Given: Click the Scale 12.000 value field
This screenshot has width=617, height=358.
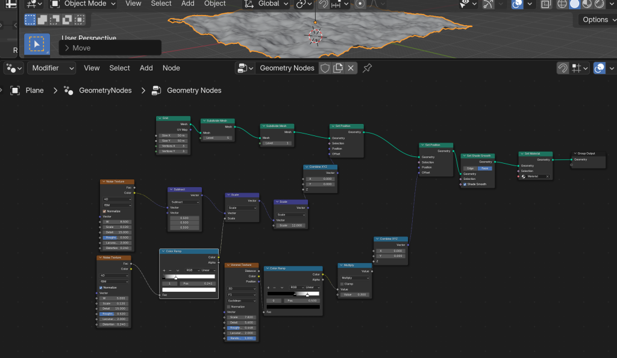Looking at the screenshot, I should [291, 225].
